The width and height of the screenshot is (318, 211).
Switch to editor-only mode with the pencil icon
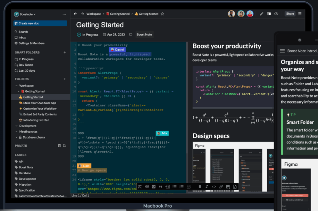click(x=262, y=14)
